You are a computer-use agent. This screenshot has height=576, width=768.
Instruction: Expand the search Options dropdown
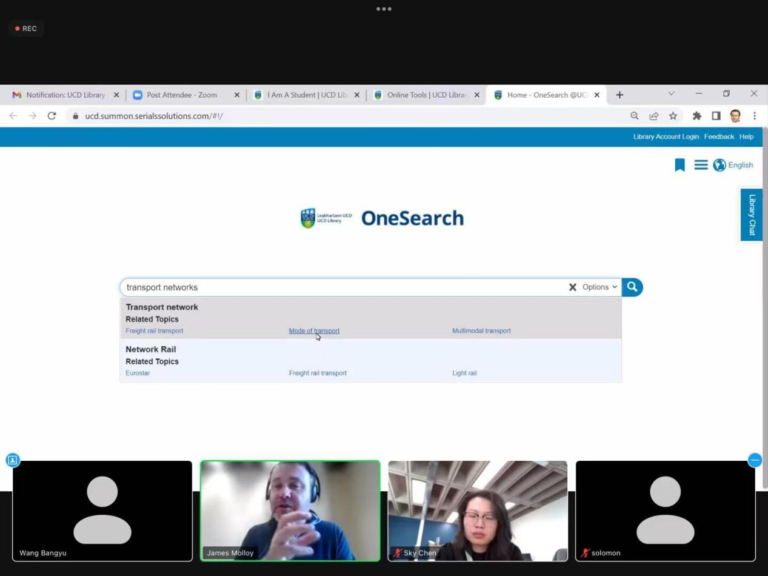pyautogui.click(x=599, y=287)
